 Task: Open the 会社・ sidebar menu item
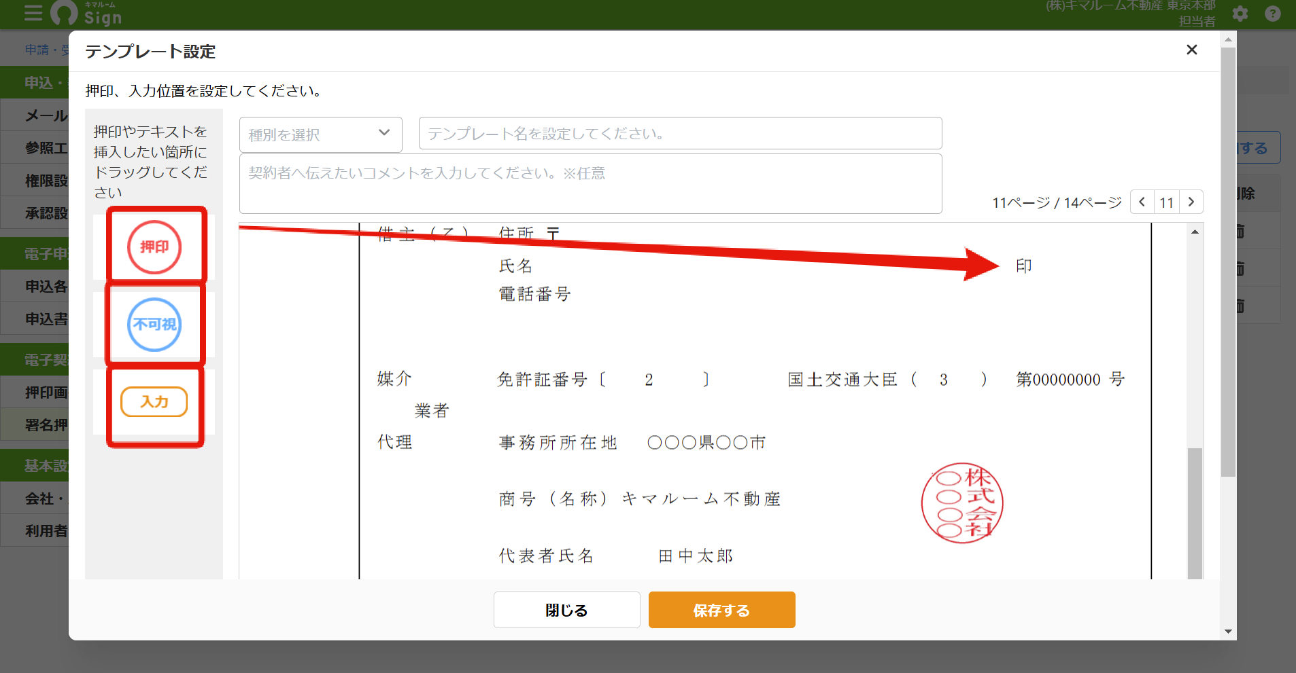click(x=35, y=498)
